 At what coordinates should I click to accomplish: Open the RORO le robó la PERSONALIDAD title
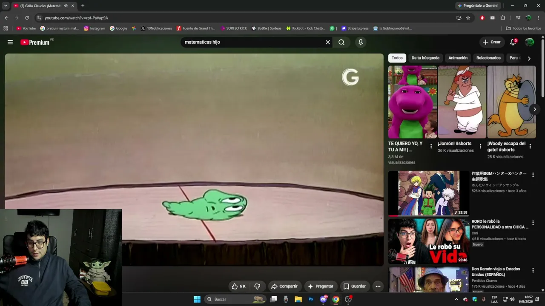[x=500, y=224]
